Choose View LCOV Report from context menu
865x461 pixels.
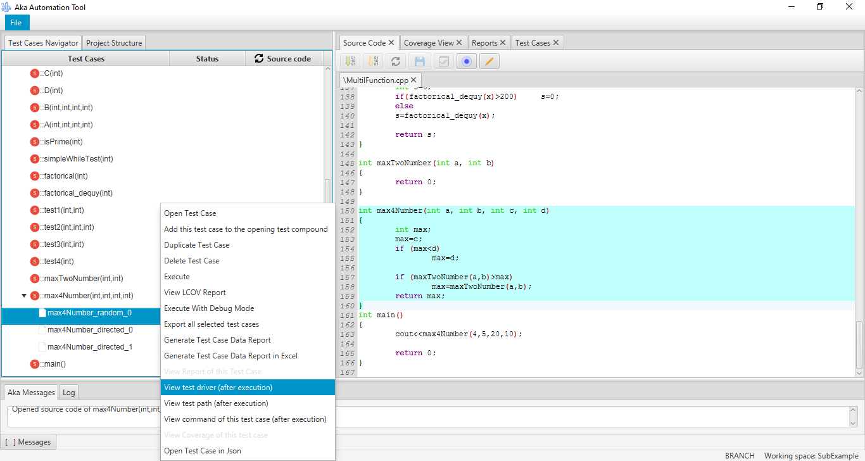248,293
